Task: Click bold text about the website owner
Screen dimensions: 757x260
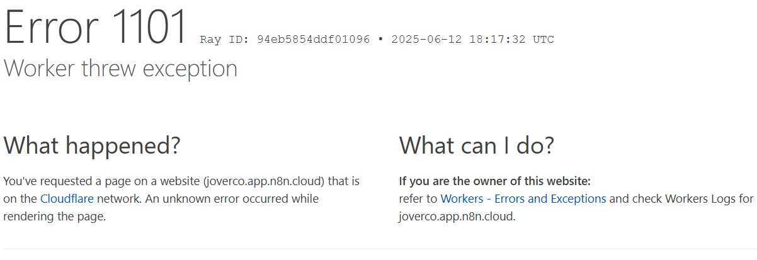Action: coord(495,181)
